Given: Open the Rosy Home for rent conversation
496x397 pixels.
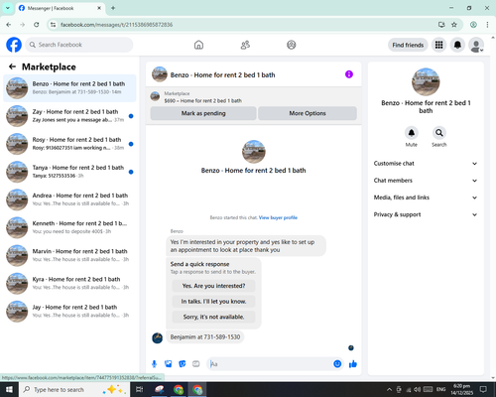Looking at the screenshot, I should click(x=69, y=144).
